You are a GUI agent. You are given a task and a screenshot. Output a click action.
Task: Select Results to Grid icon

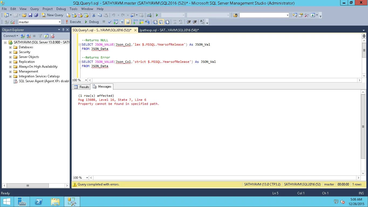(161, 22)
